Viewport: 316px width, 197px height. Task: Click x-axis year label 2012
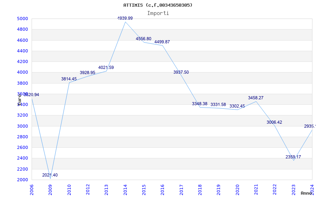[x=88, y=190]
